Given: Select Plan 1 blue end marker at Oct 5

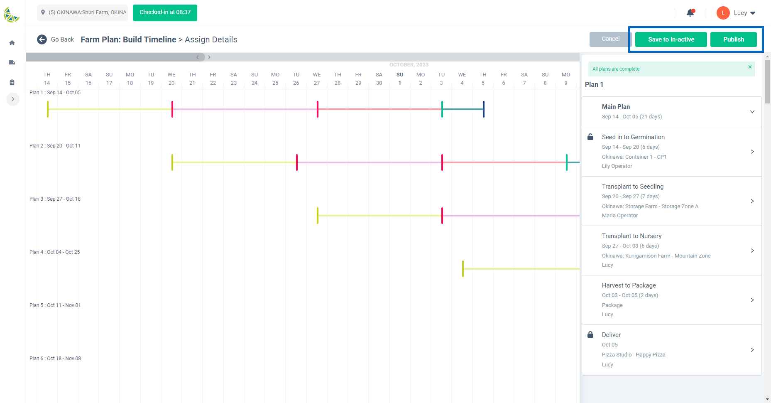Looking at the screenshot, I should coord(484,109).
